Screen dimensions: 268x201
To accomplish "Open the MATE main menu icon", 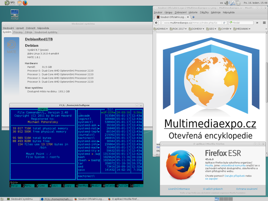I will click(x=7, y=3).
